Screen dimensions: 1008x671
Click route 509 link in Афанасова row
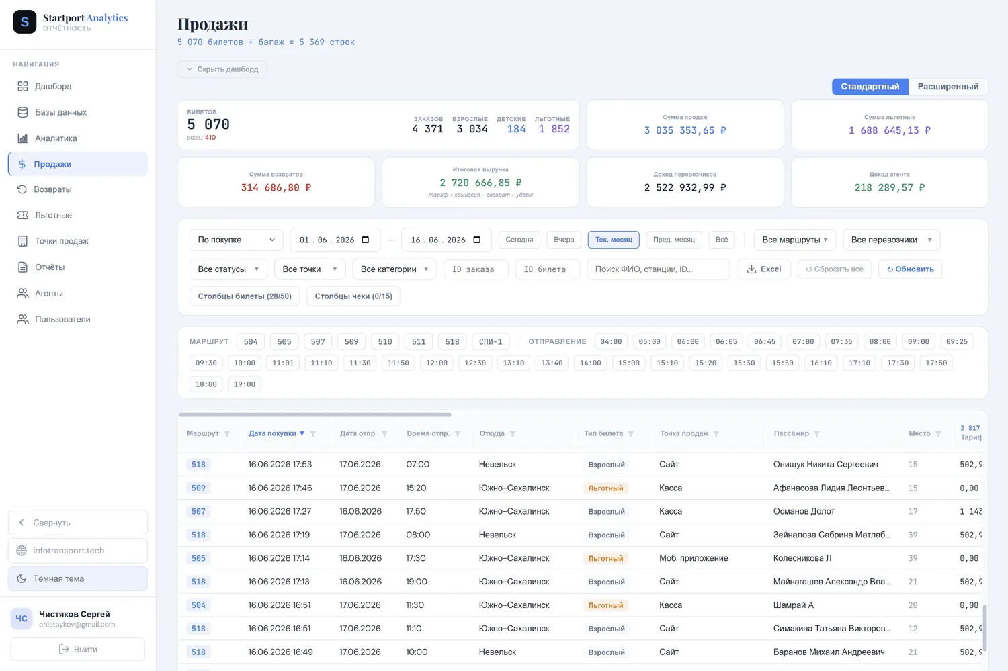click(x=198, y=488)
